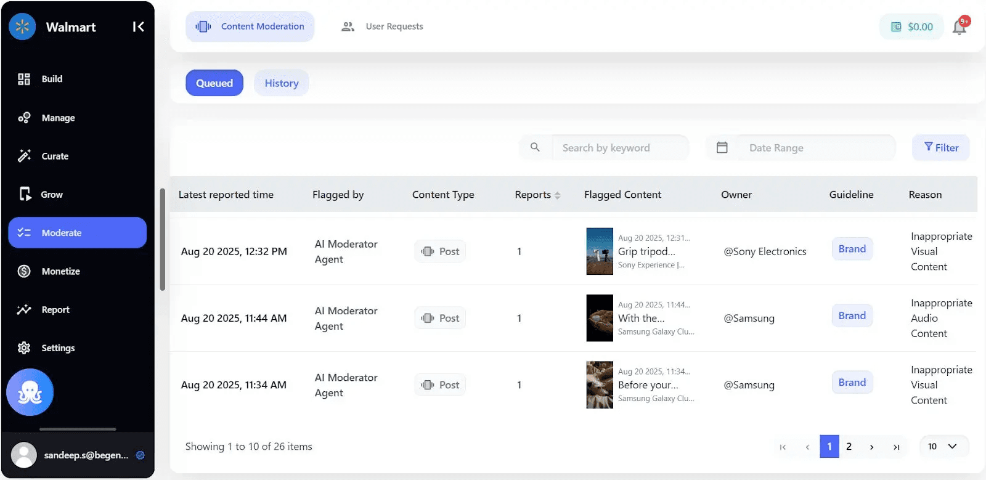The width and height of the screenshot is (986, 480).
Task: Click the Showing 1 to 10 of 26 items text
Action: click(x=249, y=446)
